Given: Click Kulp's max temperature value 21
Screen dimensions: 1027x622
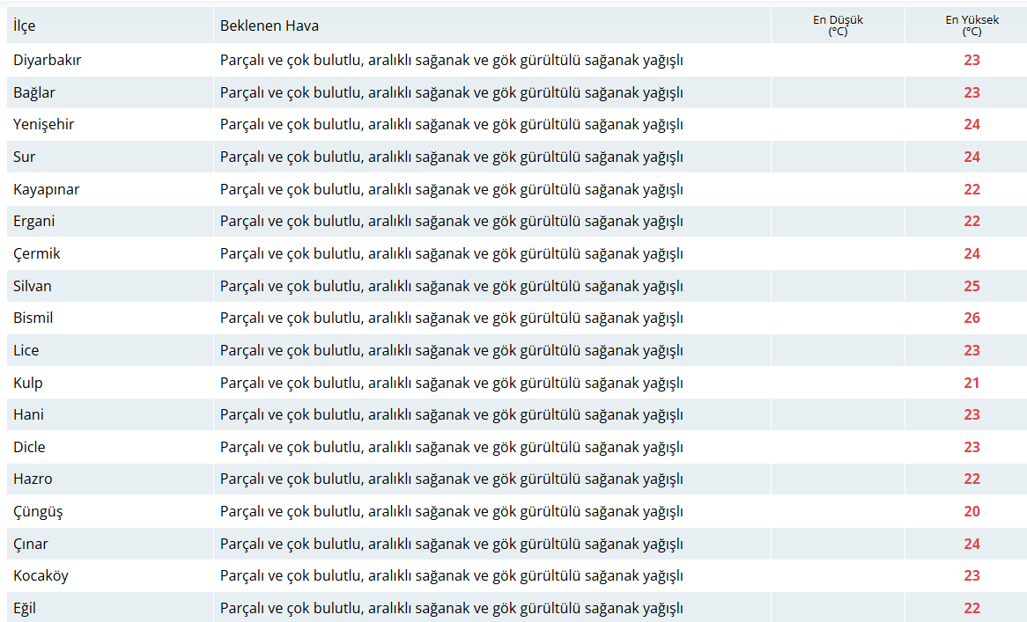Looking at the screenshot, I should 972,383.
